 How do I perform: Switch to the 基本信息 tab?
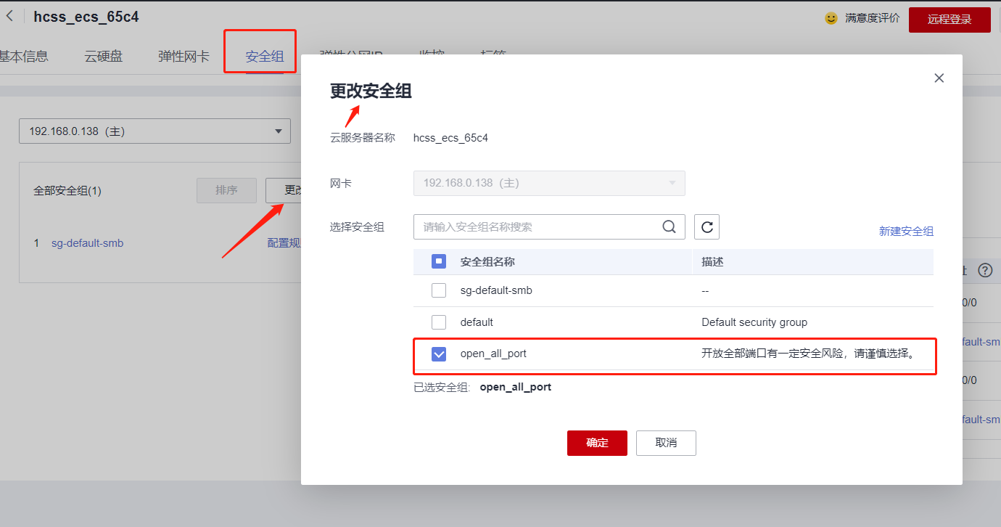(x=23, y=57)
